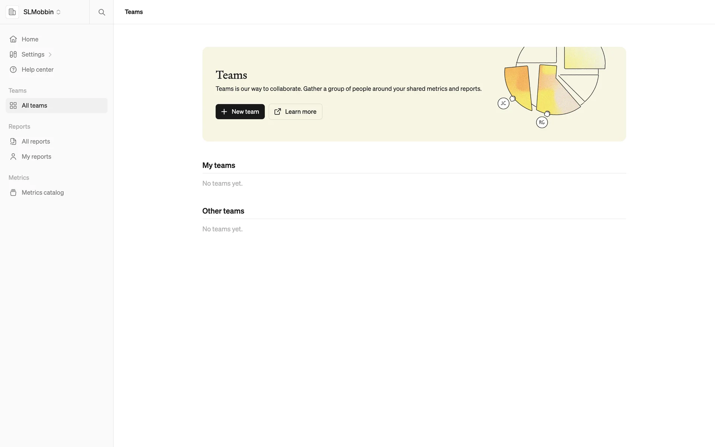The width and height of the screenshot is (715, 447).
Task: Click the JC avatar in illustration
Action: click(x=503, y=104)
